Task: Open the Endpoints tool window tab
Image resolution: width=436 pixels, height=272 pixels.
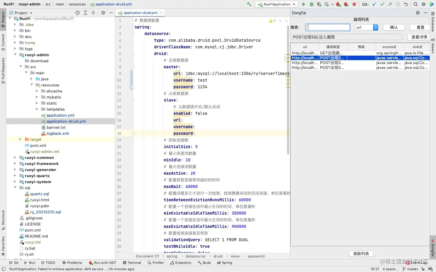Action: coord(181,263)
